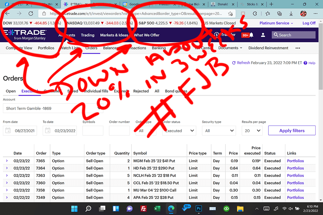Reload the page with refresh icon
This screenshot has height=215, width=323.
31,14
